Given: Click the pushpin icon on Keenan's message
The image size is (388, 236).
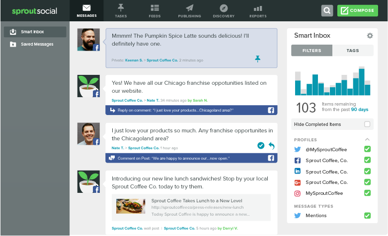Looking at the screenshot, I should 258,59.
